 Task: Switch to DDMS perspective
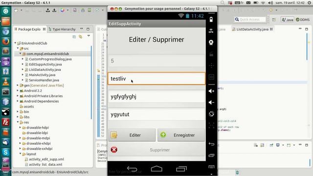coord(303,20)
